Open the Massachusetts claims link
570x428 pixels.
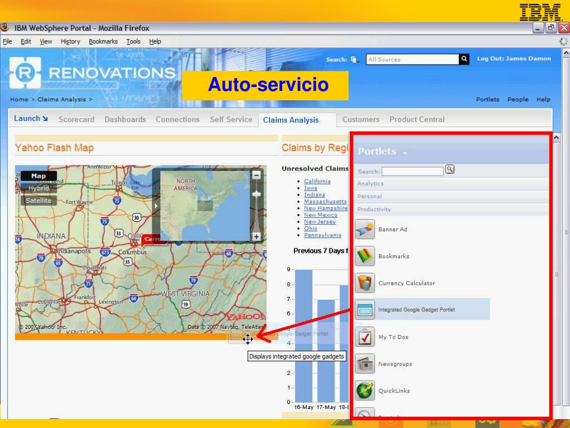click(x=325, y=202)
